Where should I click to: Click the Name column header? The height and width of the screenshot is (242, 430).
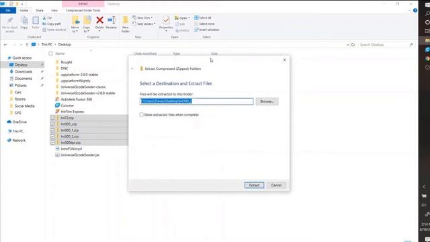(60, 54)
